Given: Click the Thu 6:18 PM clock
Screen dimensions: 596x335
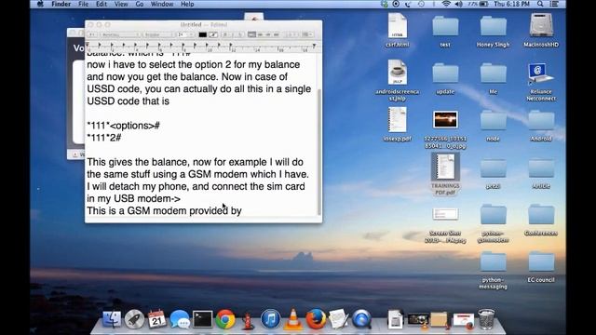Looking at the screenshot, I should pos(511,4).
